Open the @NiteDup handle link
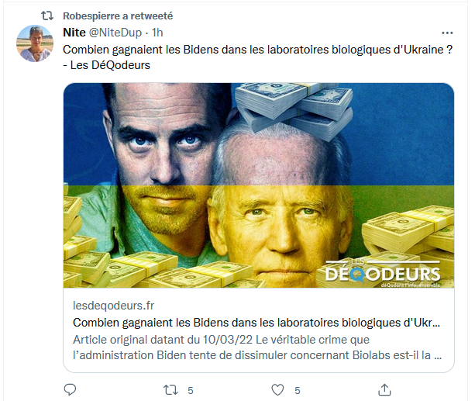The image size is (475, 401). 115,33
